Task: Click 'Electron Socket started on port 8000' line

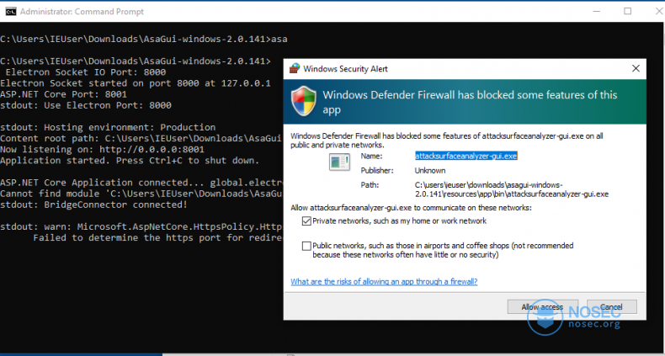Action: (136, 83)
